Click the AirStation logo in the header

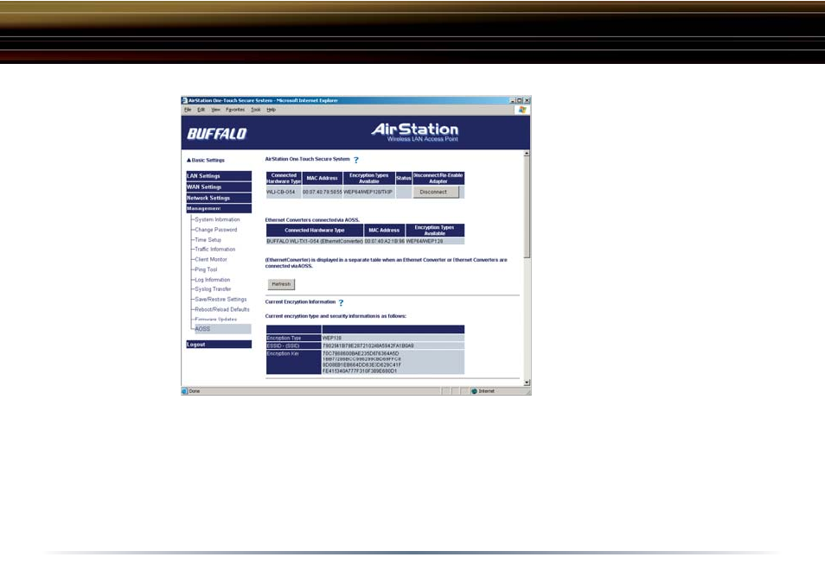coord(414,132)
